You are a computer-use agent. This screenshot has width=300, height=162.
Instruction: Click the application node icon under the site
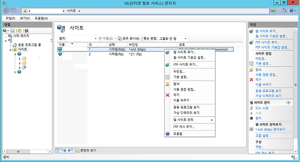24,68
